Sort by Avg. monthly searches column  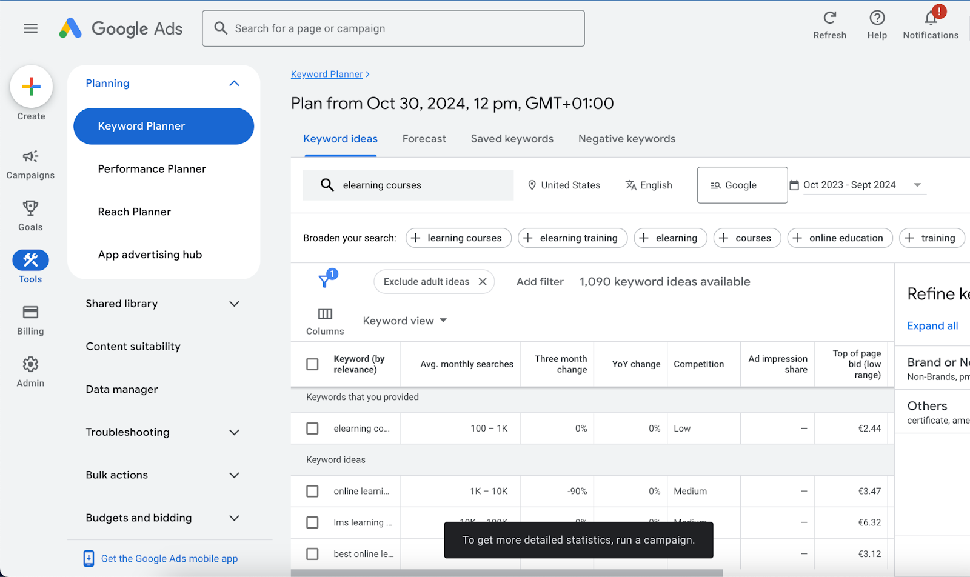(x=466, y=364)
